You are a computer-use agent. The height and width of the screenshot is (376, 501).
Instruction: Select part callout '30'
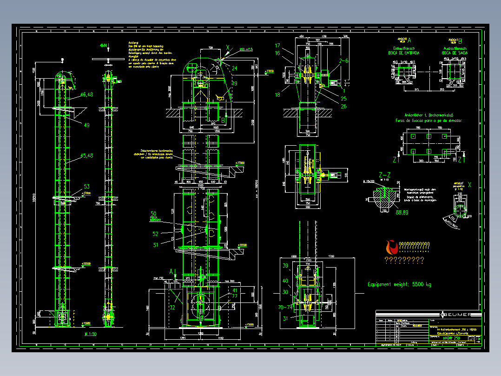click(285, 292)
